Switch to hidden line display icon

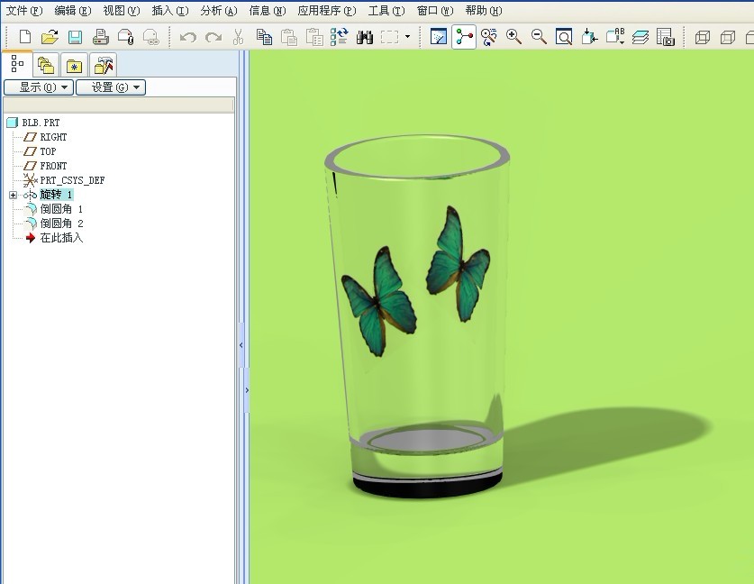[728, 37]
